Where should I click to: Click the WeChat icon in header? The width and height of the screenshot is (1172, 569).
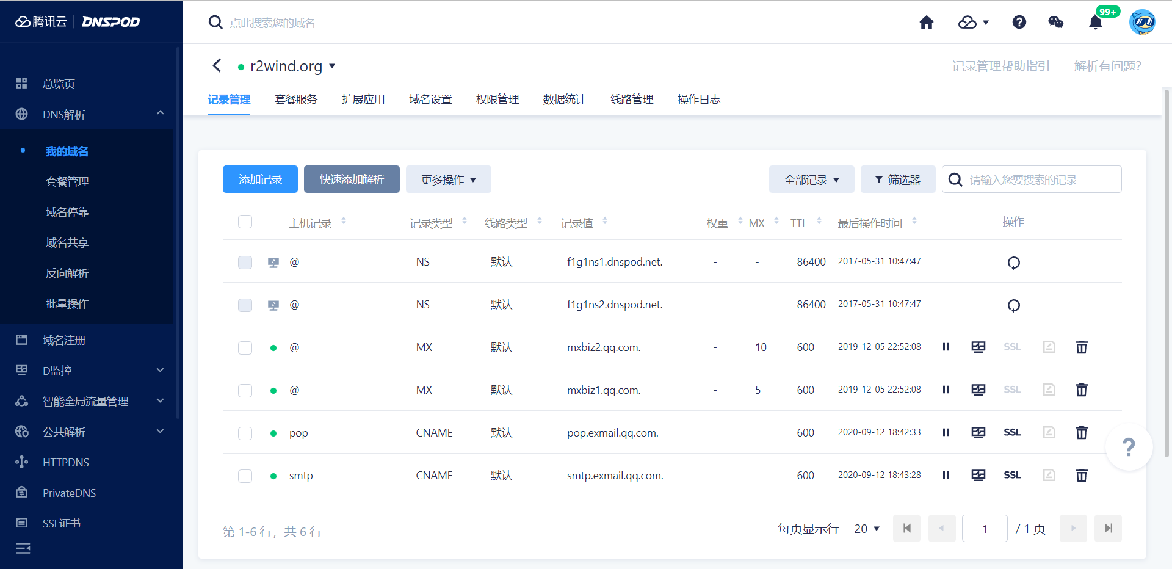pyautogui.click(x=1055, y=23)
